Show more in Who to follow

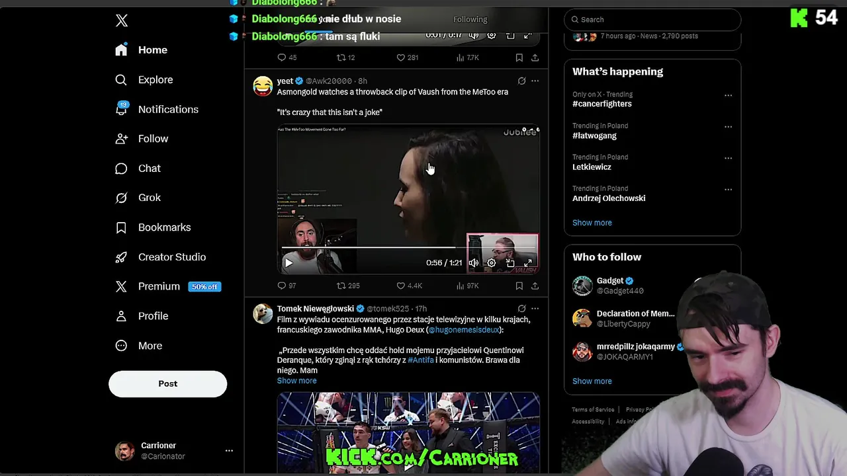coord(592,381)
